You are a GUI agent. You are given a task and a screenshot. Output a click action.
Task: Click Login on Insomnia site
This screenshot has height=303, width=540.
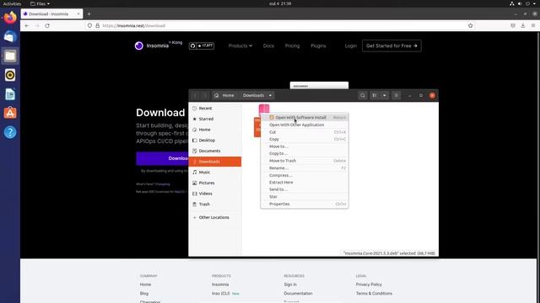pyautogui.click(x=351, y=45)
